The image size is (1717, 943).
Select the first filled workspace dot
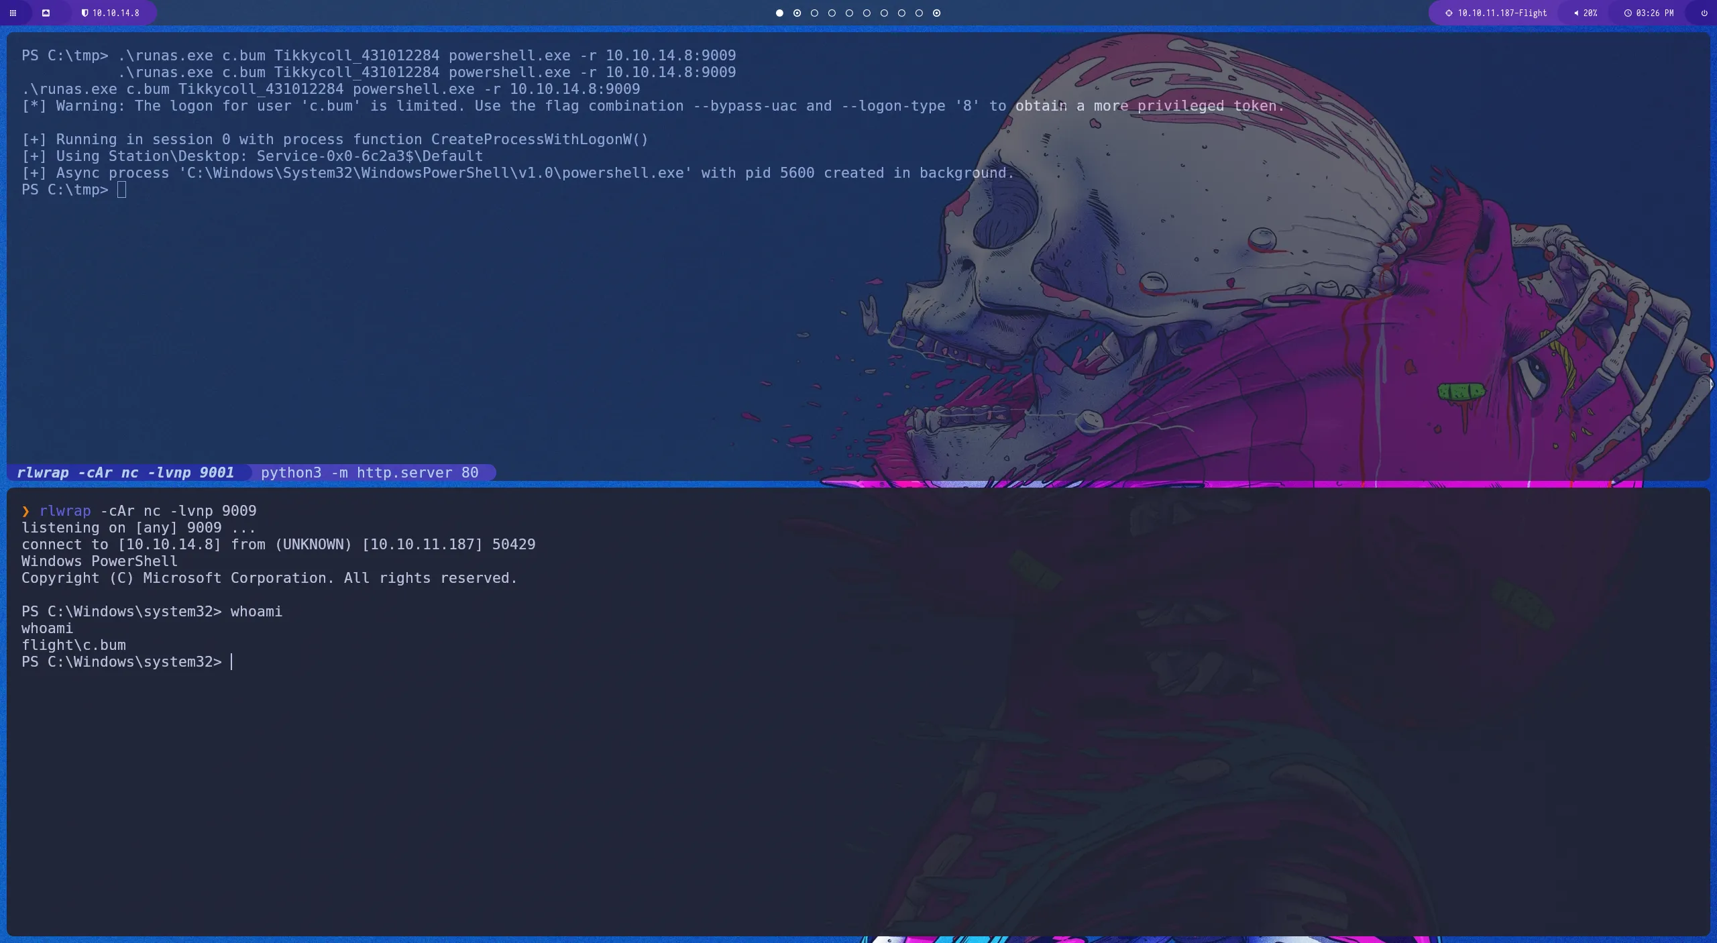tap(779, 13)
